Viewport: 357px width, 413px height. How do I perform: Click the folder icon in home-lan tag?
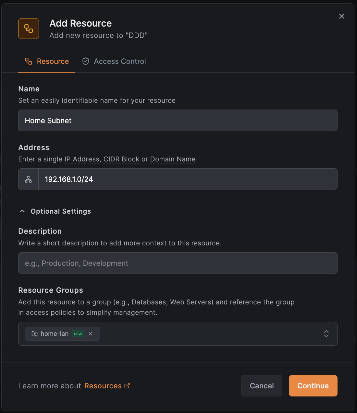point(34,334)
